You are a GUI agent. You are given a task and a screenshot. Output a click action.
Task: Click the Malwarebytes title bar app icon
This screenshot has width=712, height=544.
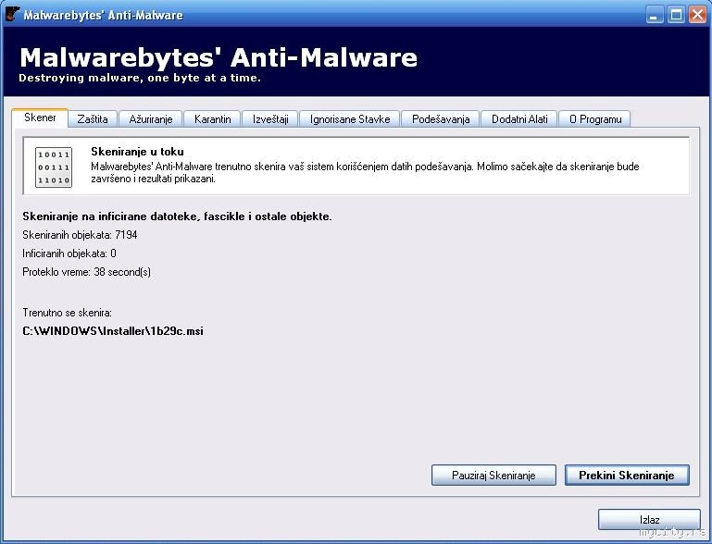coord(13,14)
